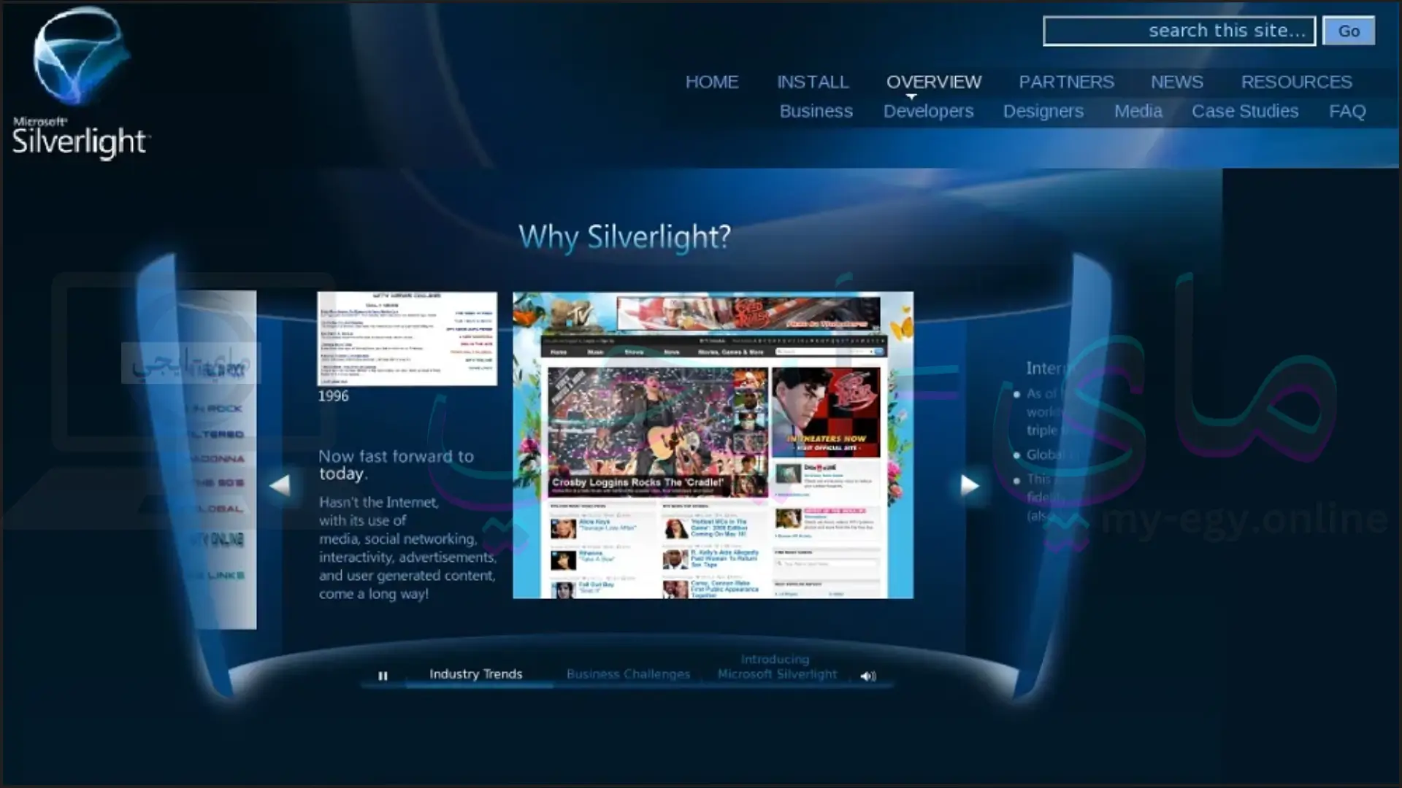
Task: Click the 1996 website thumbnail
Action: (x=407, y=339)
